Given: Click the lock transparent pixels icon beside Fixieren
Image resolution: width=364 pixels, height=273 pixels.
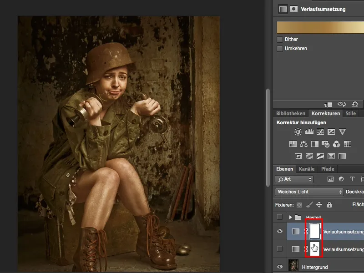Looking at the screenshot, I should pyautogui.click(x=299, y=205).
